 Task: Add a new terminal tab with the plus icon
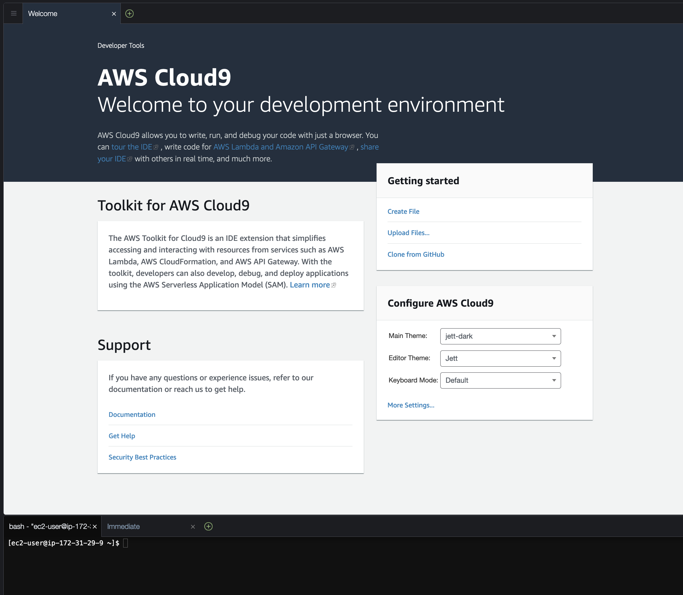(209, 526)
